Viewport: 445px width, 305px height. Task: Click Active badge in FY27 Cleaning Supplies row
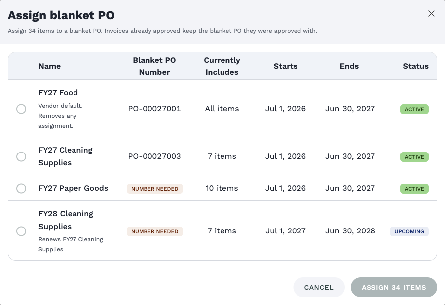tap(414, 157)
